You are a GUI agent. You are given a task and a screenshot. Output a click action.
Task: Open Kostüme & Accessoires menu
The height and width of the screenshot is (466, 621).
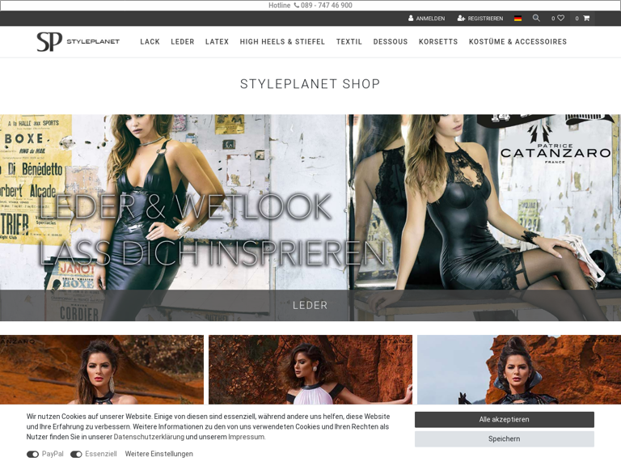517,41
